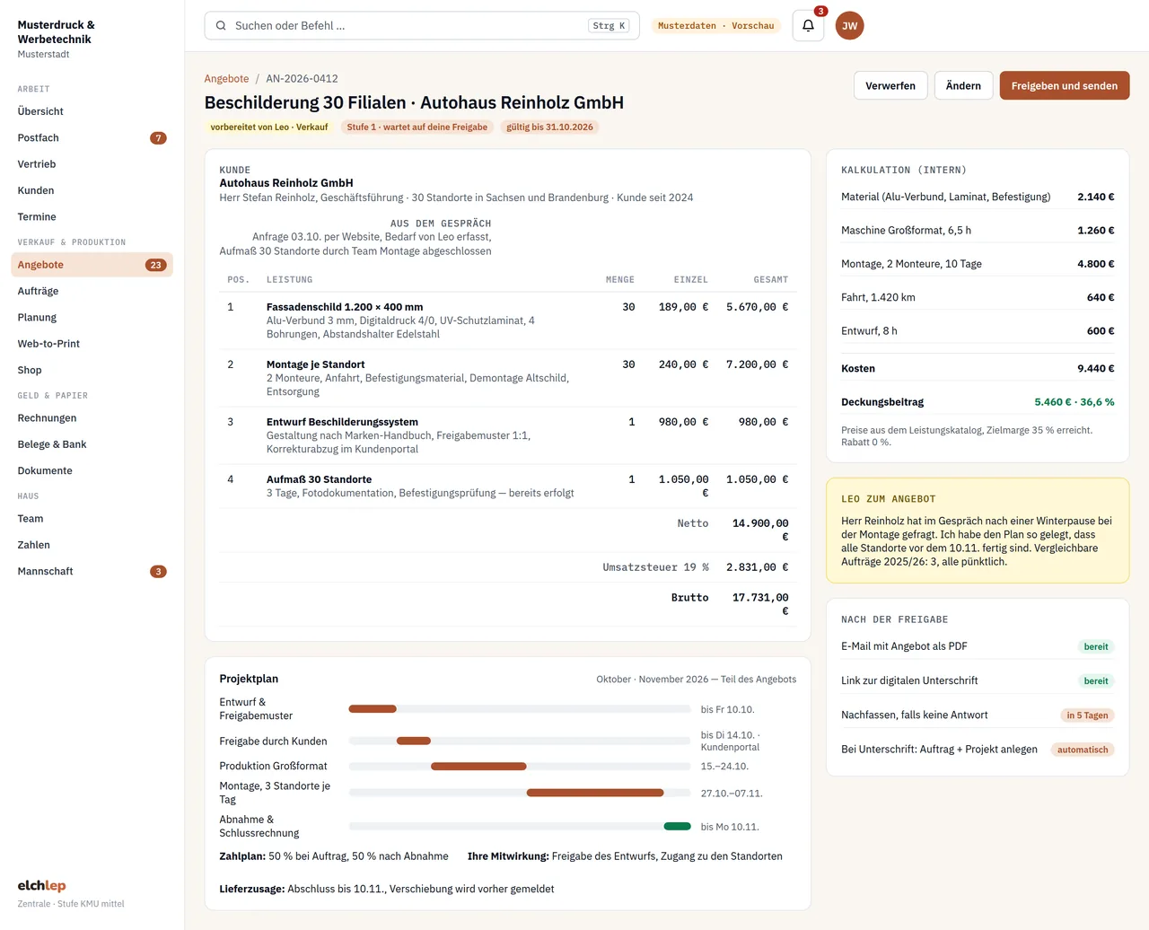1149x930 pixels.
Task: Open Vertrieb in the sidebar
Action: (92, 164)
